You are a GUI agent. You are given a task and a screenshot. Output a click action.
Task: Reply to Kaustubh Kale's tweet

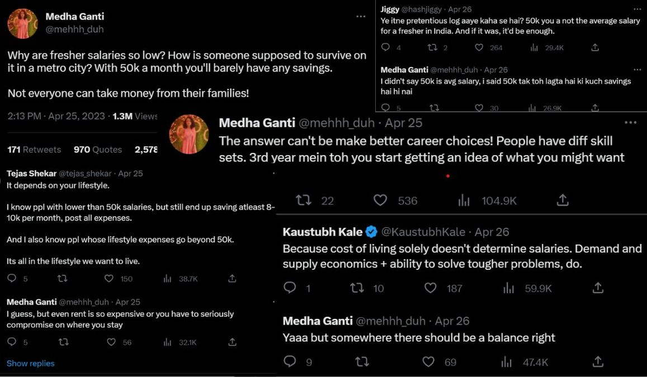click(x=290, y=288)
